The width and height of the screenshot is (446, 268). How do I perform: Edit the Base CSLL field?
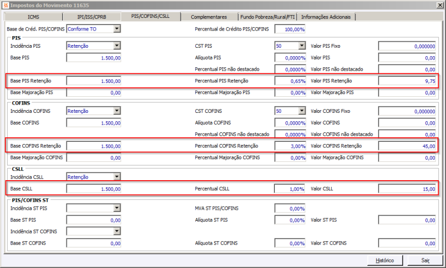pos(94,189)
